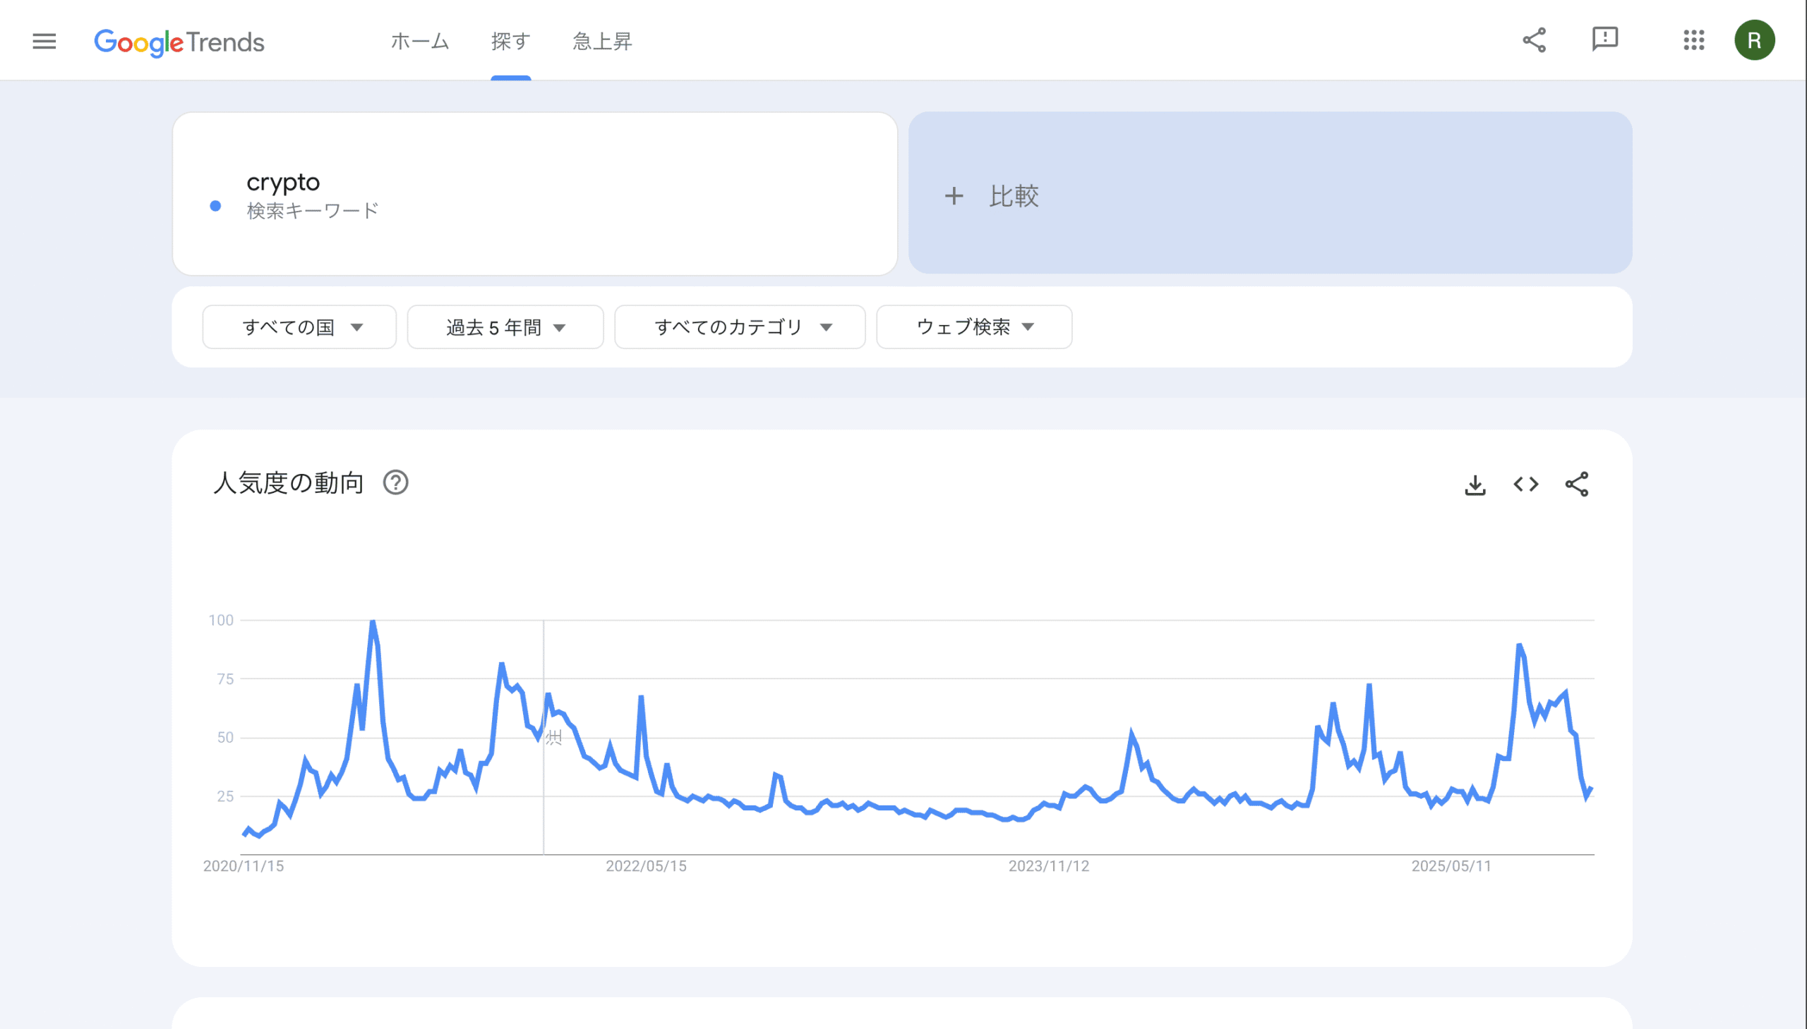Click the share icon in header
The width and height of the screenshot is (1807, 1029).
pyautogui.click(x=1534, y=40)
